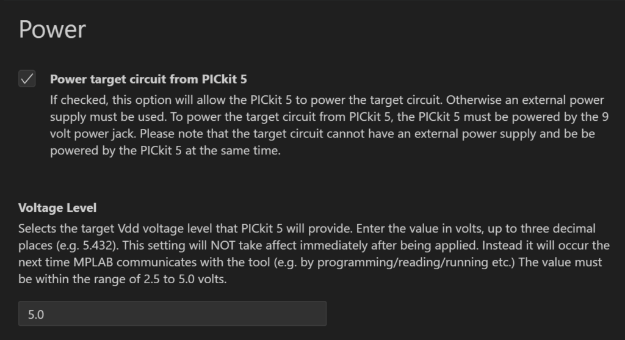
Task: Click the 5.0 value in the voltage box
Action: pos(36,314)
